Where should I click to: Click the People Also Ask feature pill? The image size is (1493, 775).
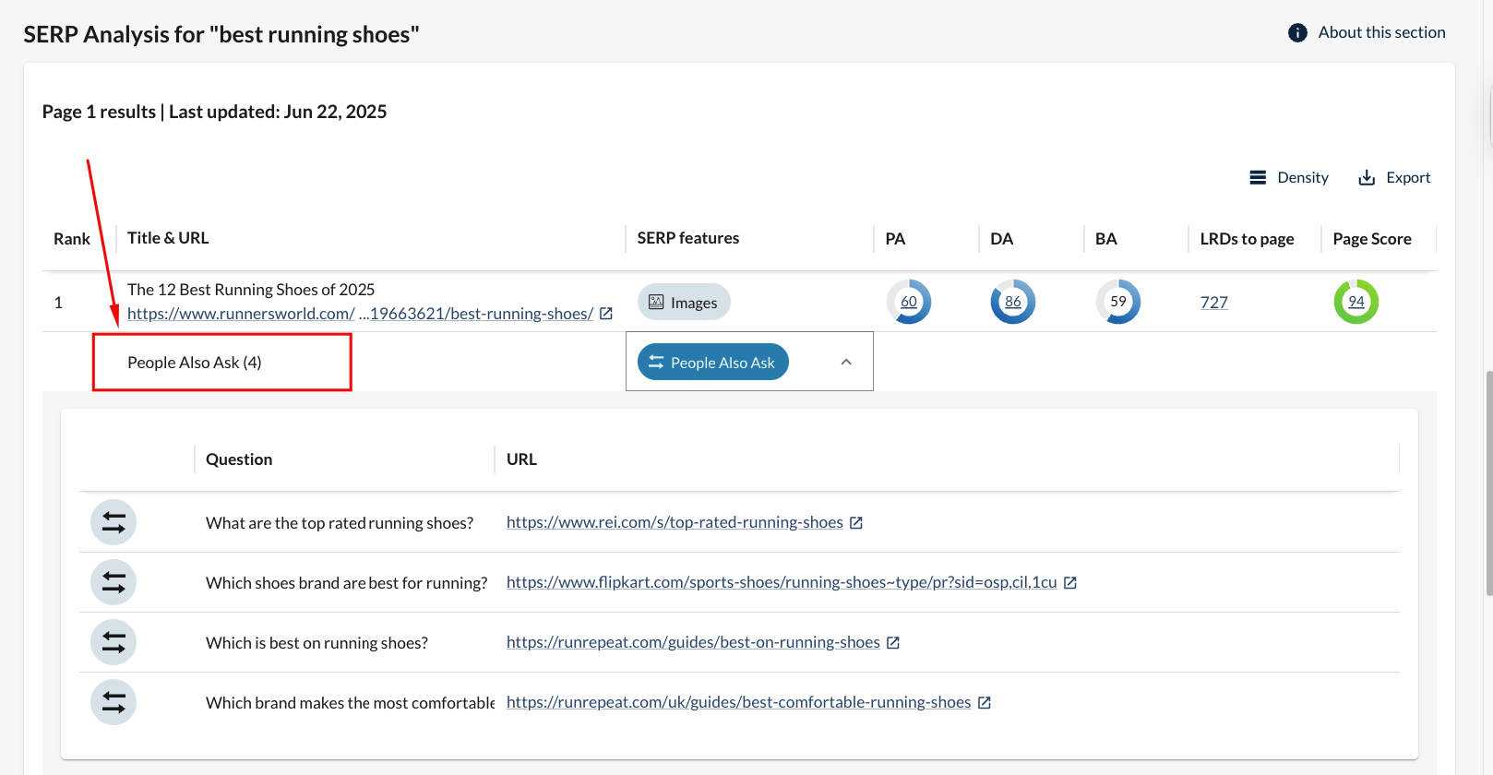pyautogui.click(x=712, y=363)
